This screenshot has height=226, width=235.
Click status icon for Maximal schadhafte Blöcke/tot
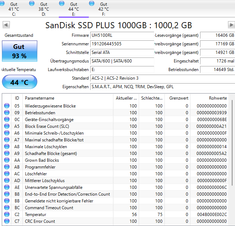coord(7,140)
